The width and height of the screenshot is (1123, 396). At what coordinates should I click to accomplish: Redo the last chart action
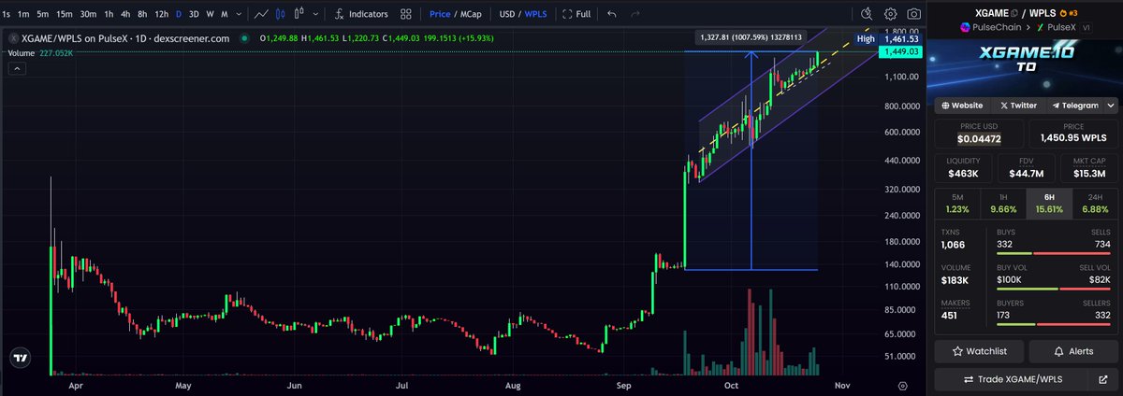click(636, 14)
